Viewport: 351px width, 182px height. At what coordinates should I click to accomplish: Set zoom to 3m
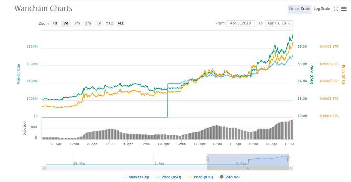[x=88, y=23]
